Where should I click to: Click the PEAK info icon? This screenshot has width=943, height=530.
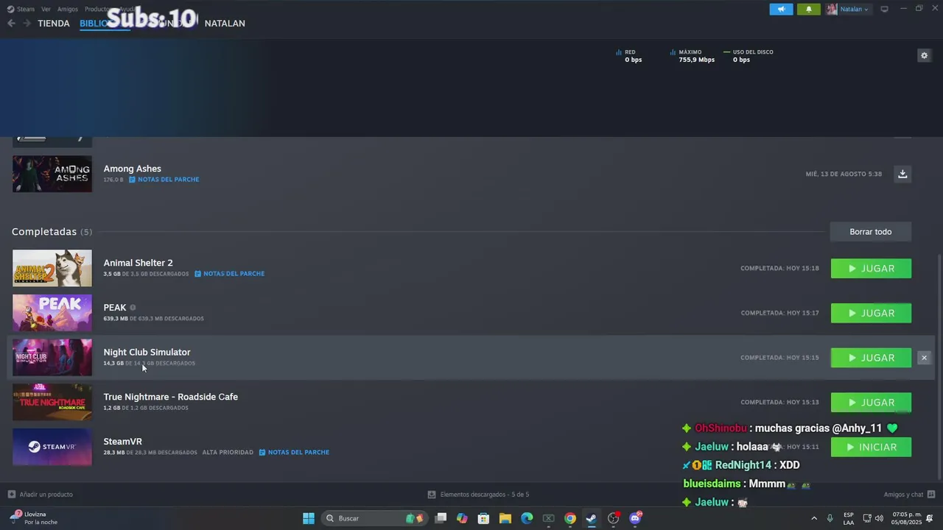click(x=133, y=308)
